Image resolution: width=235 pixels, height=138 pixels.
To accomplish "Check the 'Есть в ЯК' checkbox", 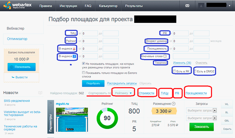I will tap(174, 71).
